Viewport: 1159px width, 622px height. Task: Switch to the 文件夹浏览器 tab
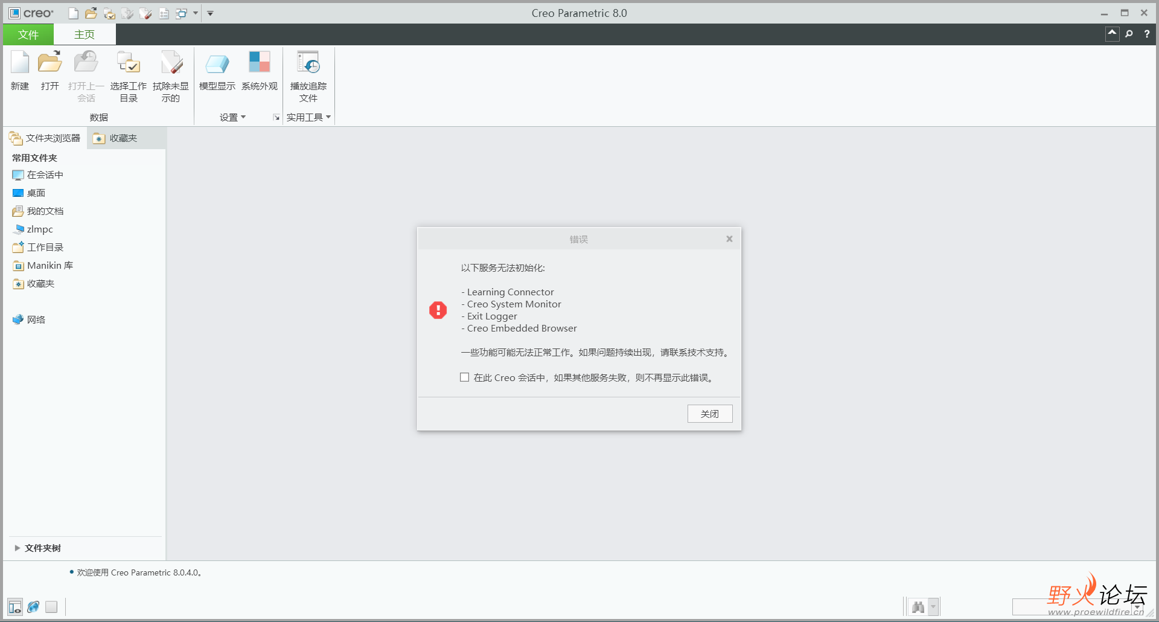click(45, 138)
